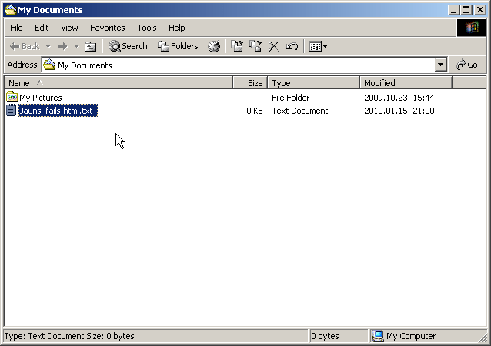491x346 pixels.
Task: Open the File menu
Action: pos(16,28)
